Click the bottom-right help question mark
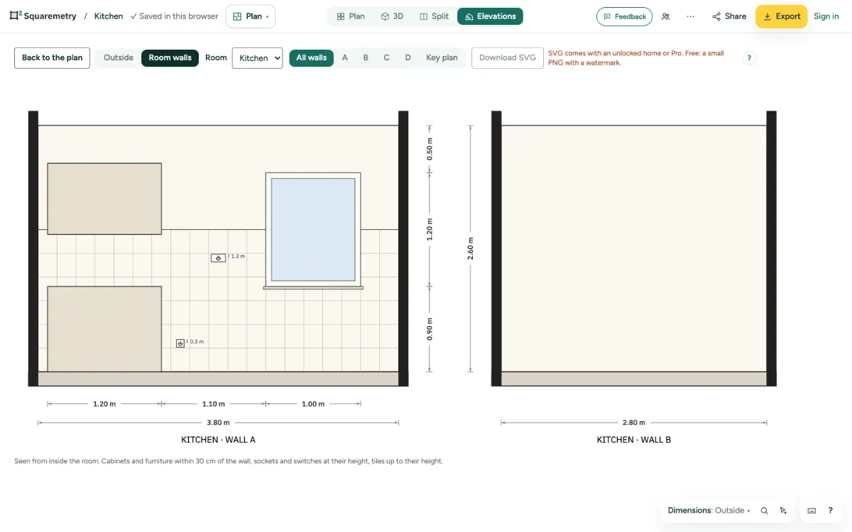 (831, 511)
